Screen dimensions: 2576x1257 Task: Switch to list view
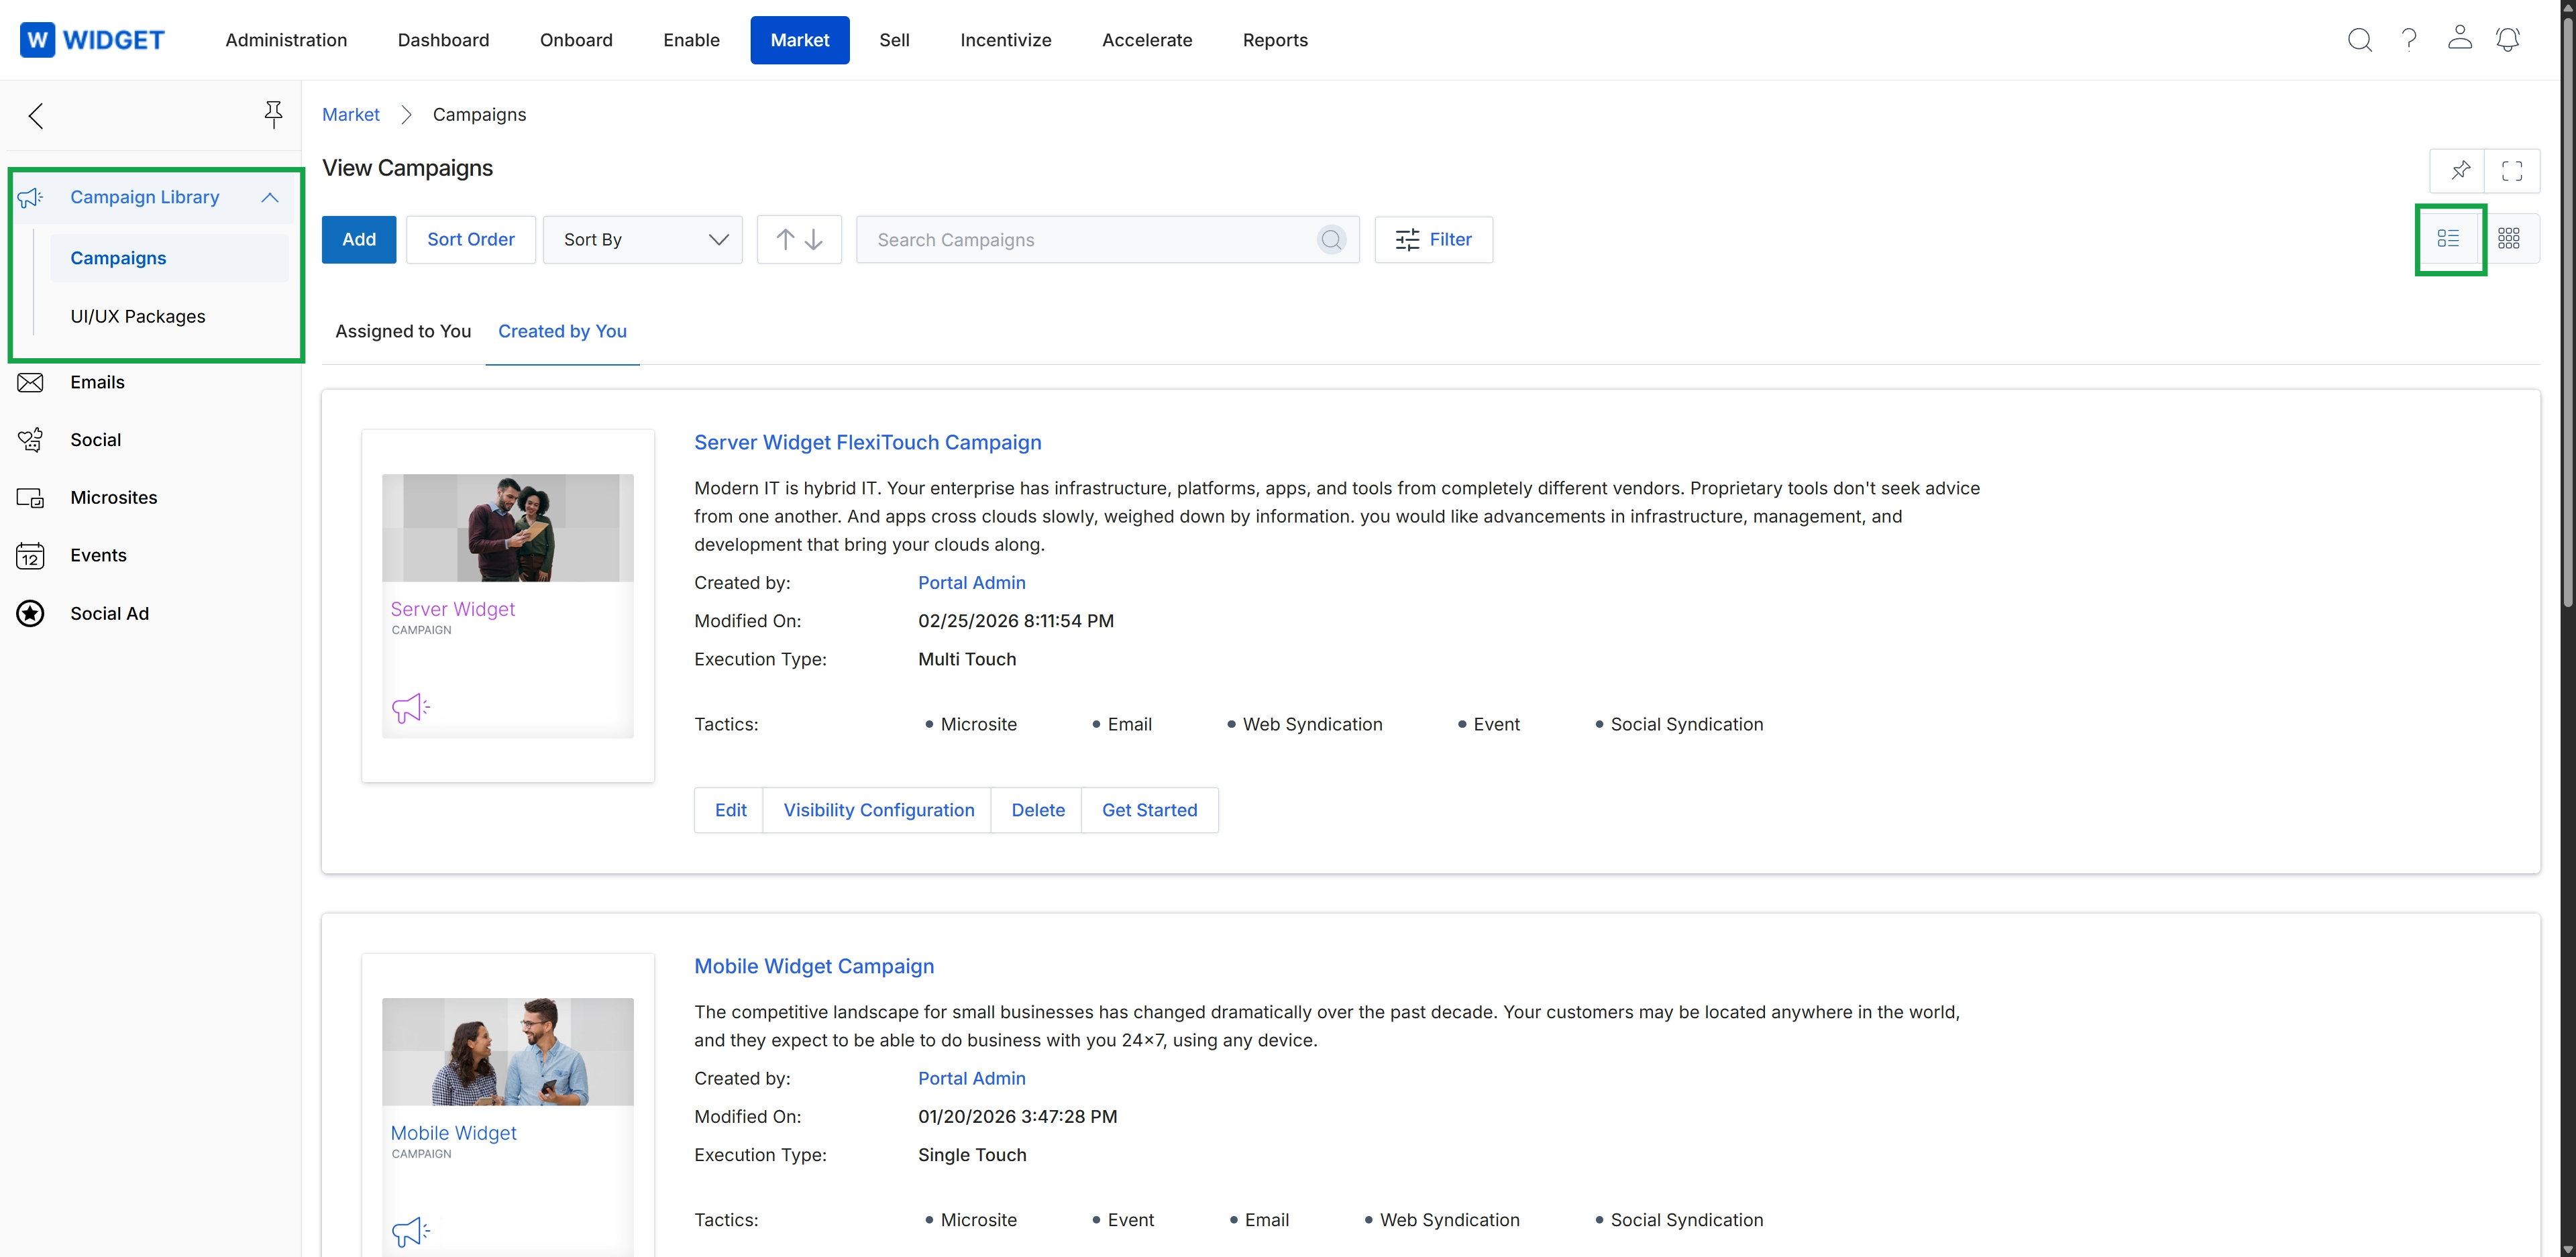[x=2448, y=239]
